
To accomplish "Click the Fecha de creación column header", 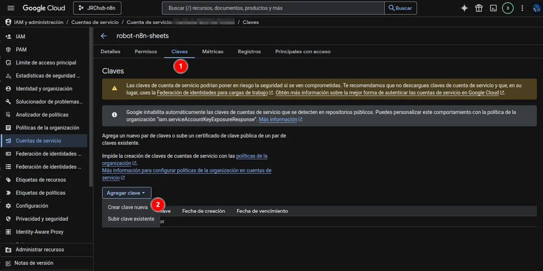I will coord(204,211).
